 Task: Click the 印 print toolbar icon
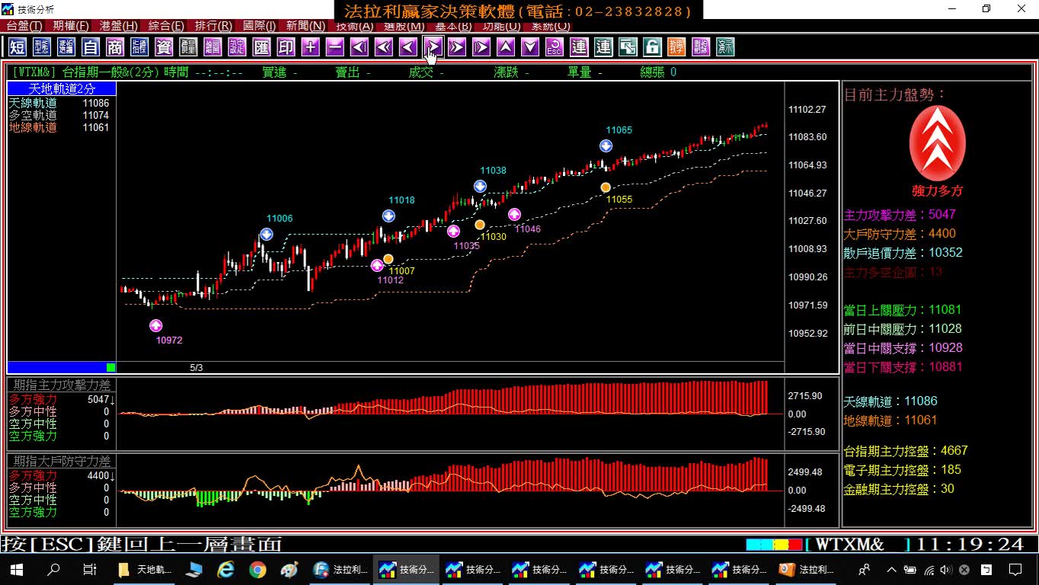pos(286,47)
